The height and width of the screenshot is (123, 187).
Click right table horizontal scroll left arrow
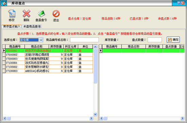pos(101,118)
